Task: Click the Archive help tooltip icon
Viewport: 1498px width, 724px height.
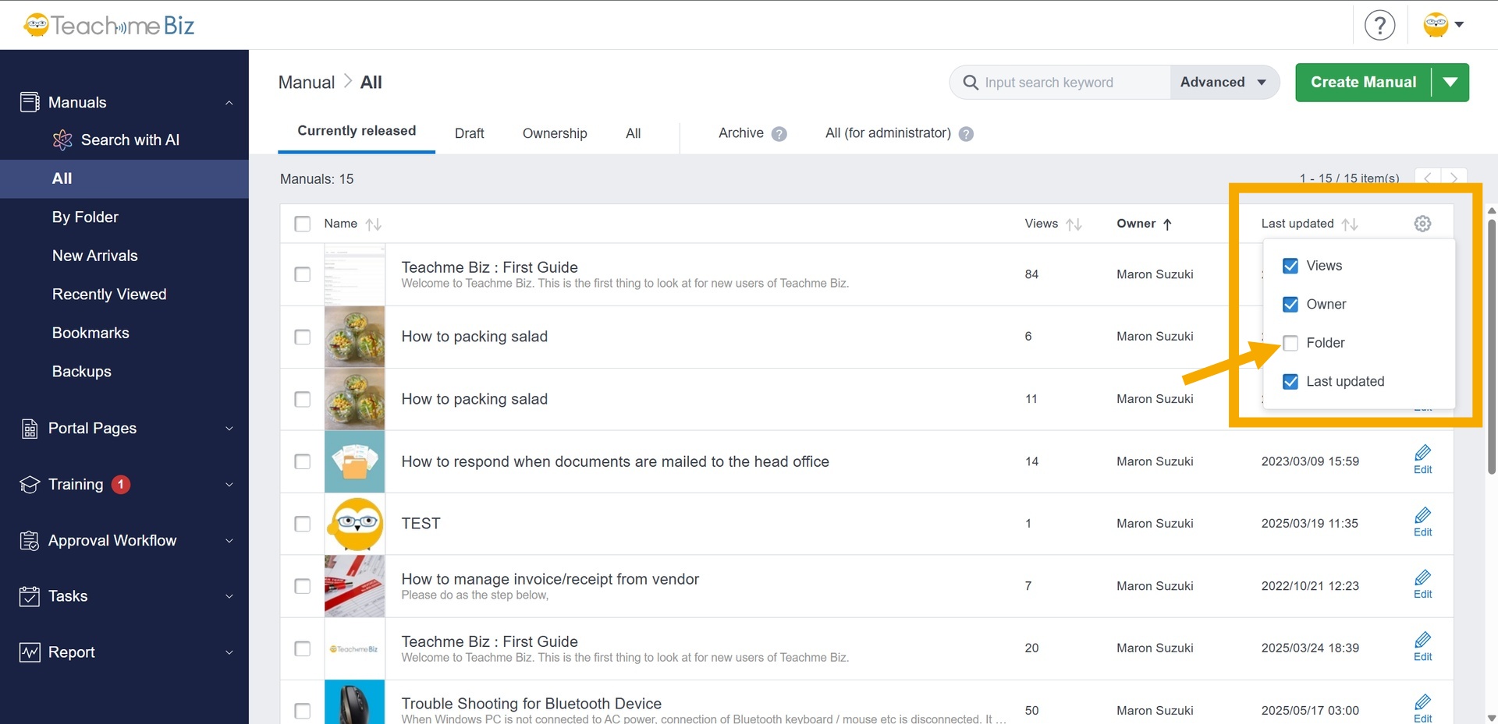Action: click(x=779, y=134)
